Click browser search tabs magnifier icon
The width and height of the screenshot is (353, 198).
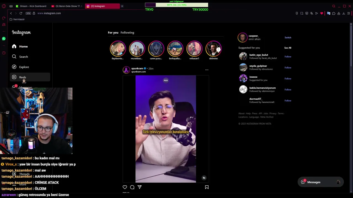(334, 6)
